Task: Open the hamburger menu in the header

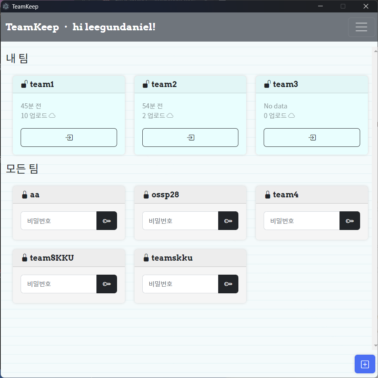Action: pos(361,27)
